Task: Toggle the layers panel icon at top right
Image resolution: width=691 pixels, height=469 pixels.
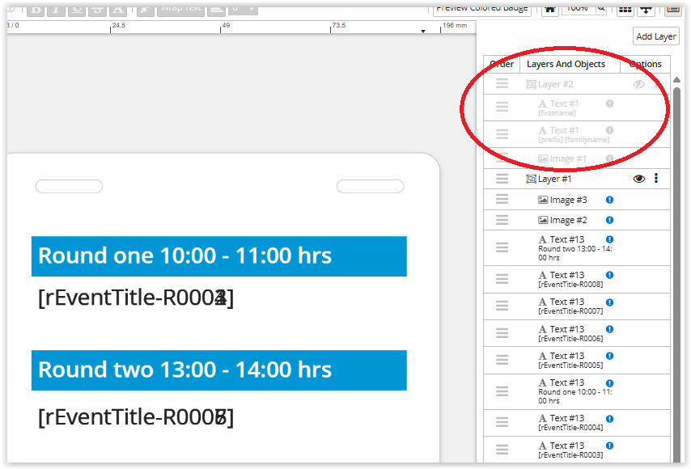Action: point(672,8)
